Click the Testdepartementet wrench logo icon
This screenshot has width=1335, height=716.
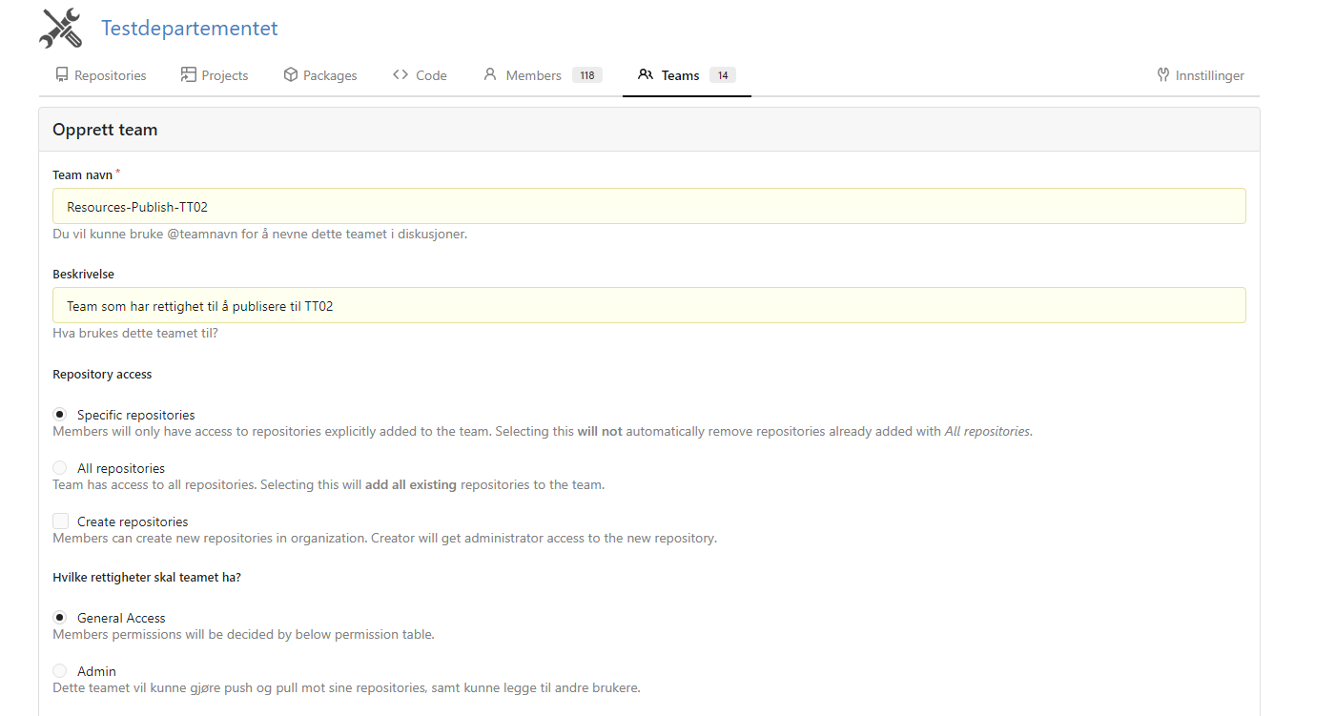60,29
